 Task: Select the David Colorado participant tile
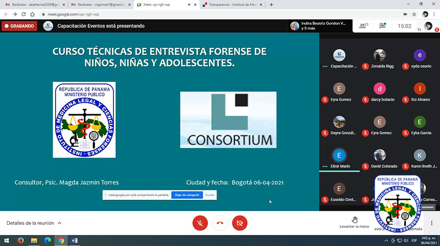(379, 159)
